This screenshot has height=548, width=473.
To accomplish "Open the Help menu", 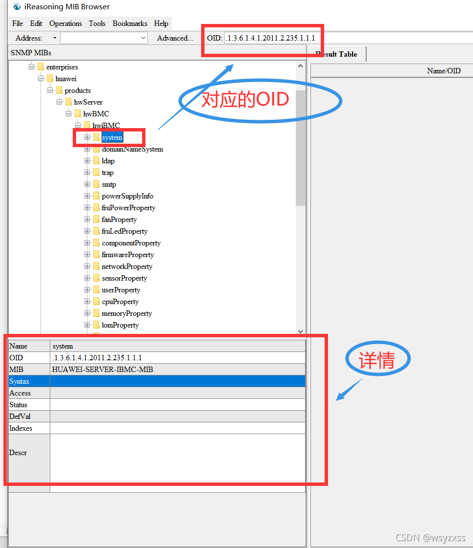I will coord(161,23).
